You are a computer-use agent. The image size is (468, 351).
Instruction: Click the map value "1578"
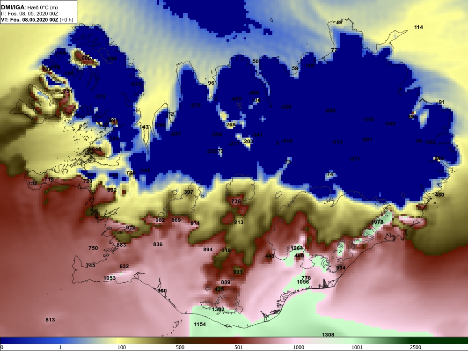tap(377, 222)
